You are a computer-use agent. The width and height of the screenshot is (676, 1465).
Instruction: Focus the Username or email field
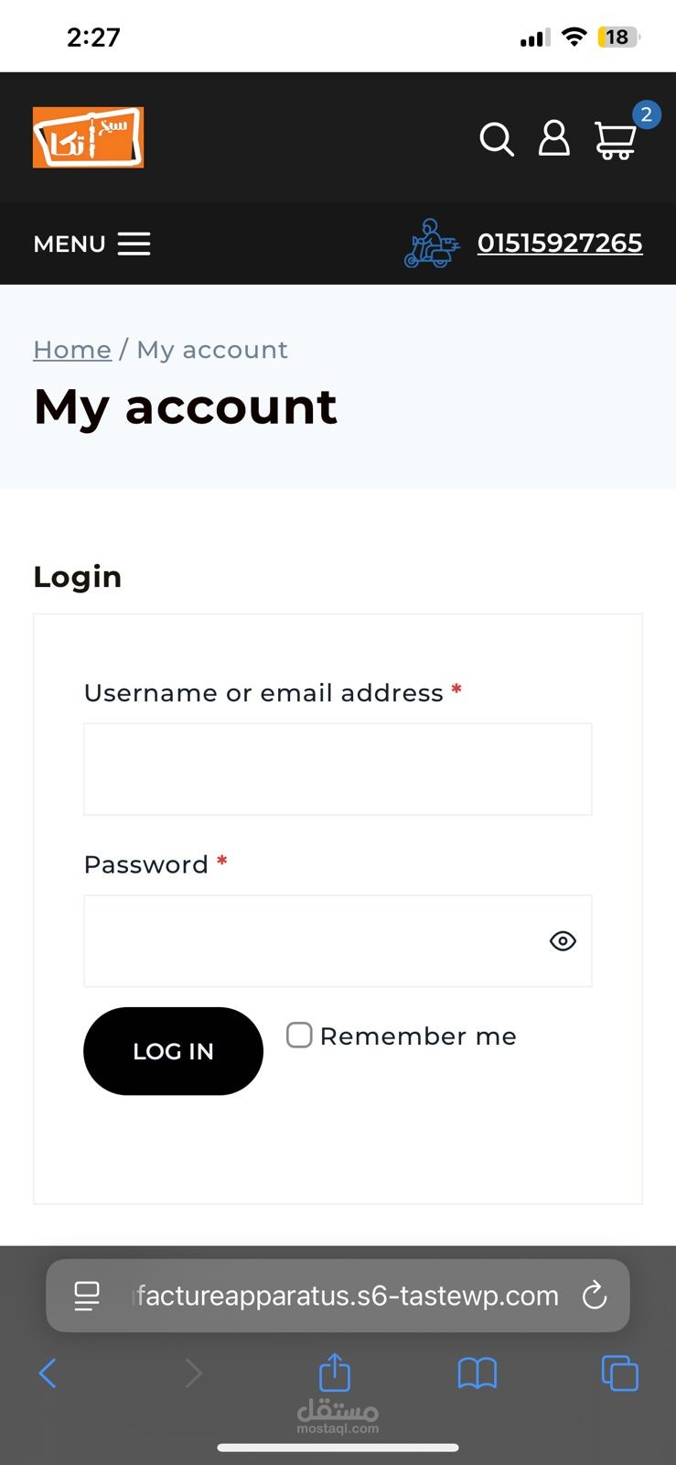pos(338,769)
